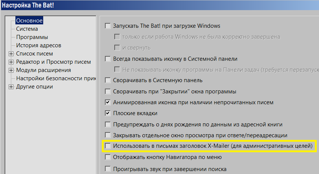
Task: Expand the Другие опции node
Action: click(11, 87)
